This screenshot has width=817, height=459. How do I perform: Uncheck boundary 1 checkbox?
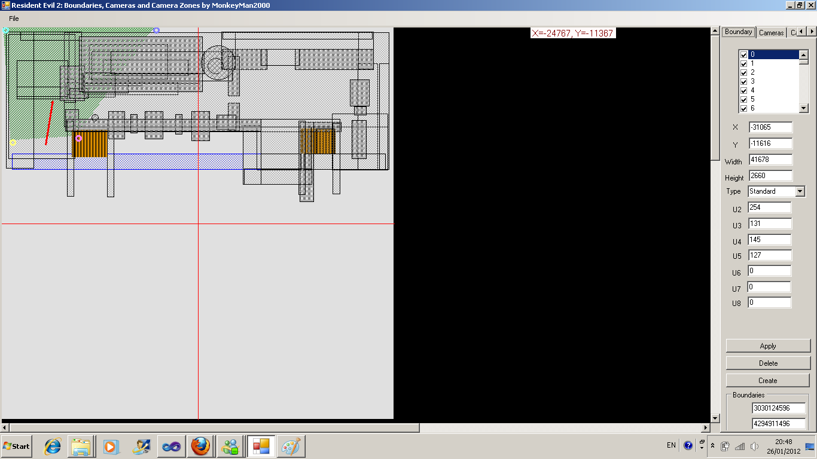pos(744,64)
